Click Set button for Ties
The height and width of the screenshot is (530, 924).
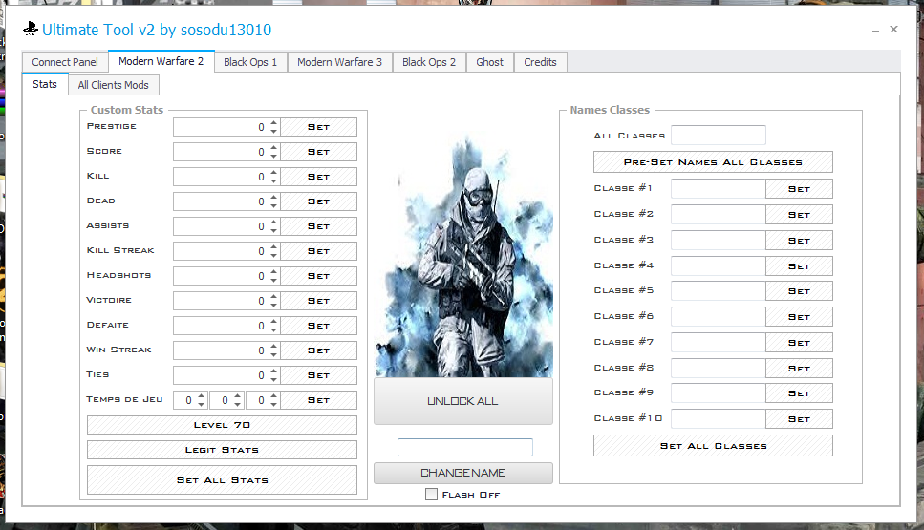click(x=318, y=375)
